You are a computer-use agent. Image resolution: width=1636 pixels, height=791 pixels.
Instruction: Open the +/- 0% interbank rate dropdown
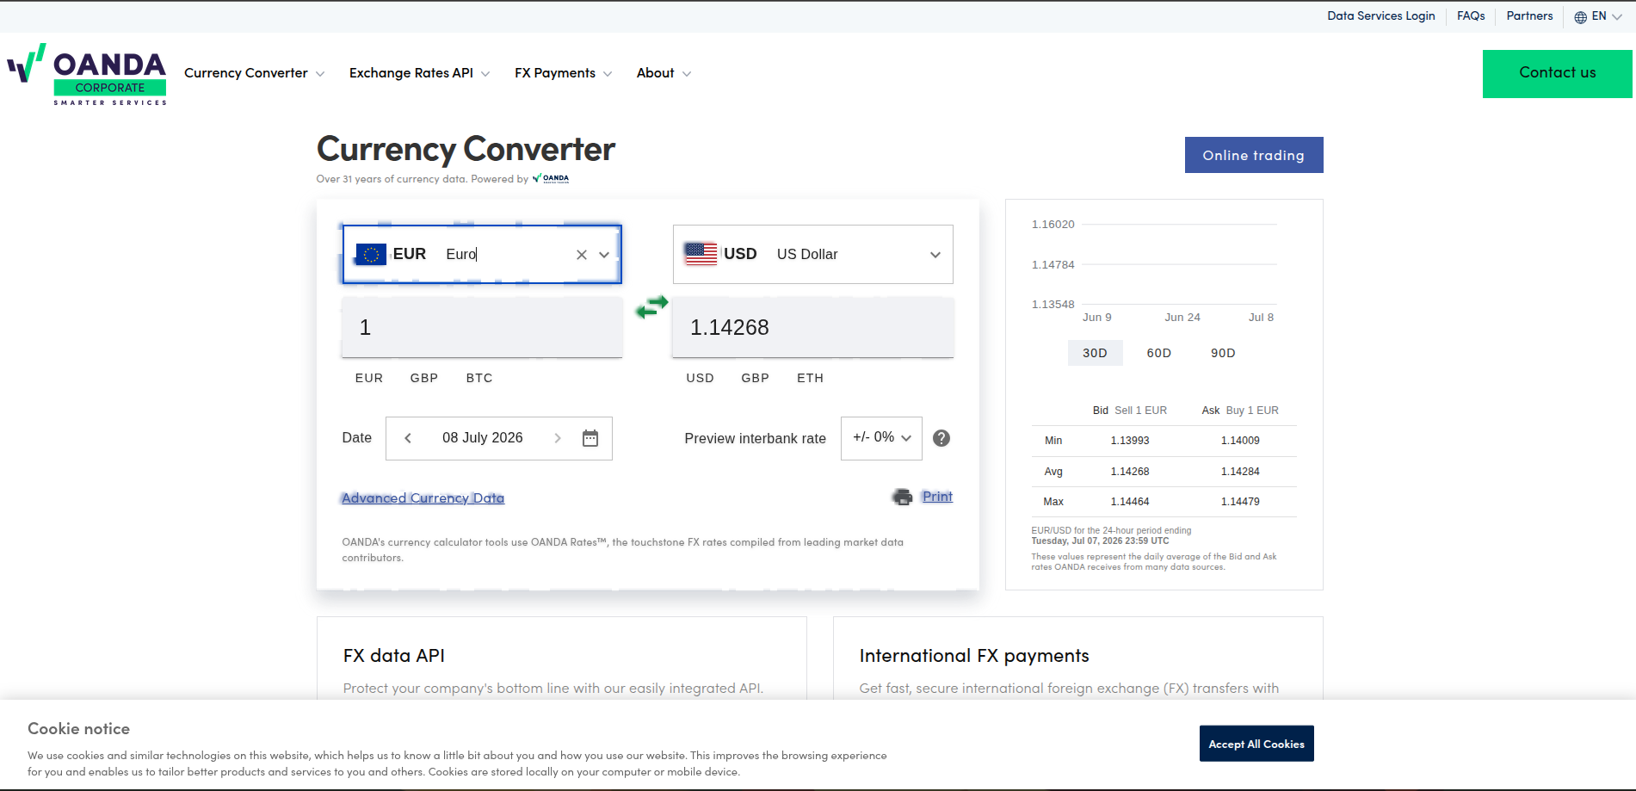pyautogui.click(x=881, y=438)
